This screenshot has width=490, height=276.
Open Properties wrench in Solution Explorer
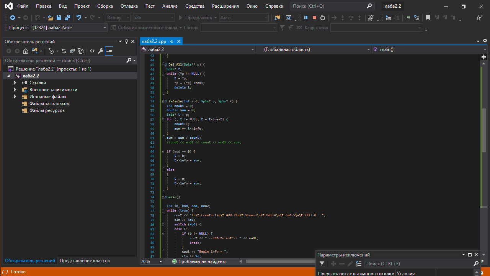point(101,51)
